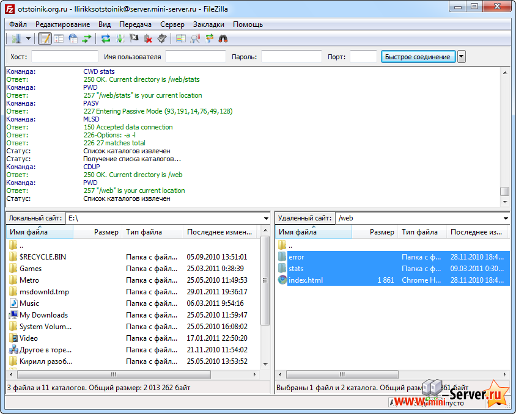Screen dimensions: 516x414
Task: Expand the Локальный сайт path dropdown
Action: 266,219
